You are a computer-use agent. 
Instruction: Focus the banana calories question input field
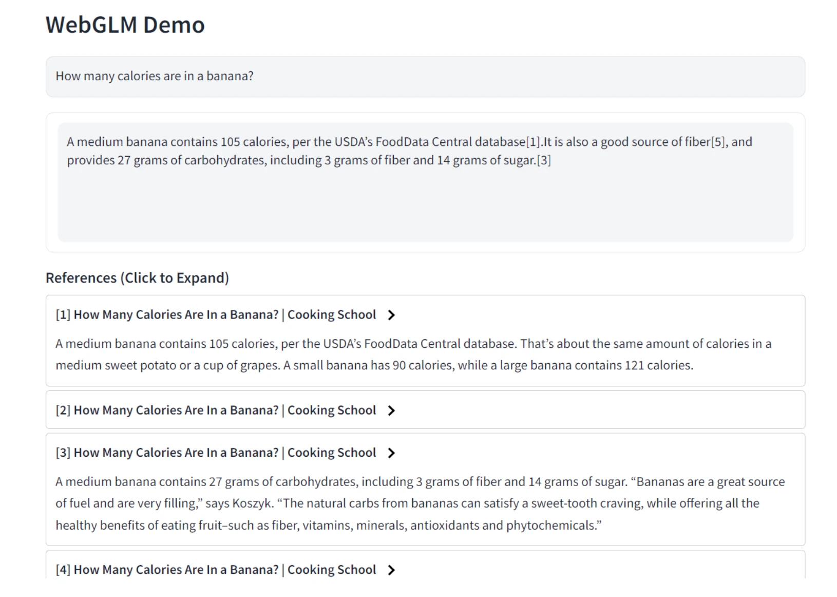point(425,77)
